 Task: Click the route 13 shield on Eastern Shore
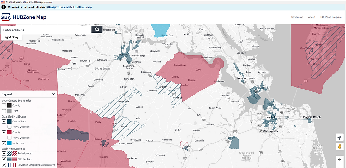tap(305, 81)
